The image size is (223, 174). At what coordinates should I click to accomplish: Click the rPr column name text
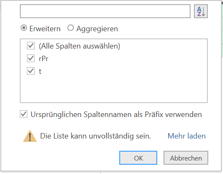coord(43,59)
